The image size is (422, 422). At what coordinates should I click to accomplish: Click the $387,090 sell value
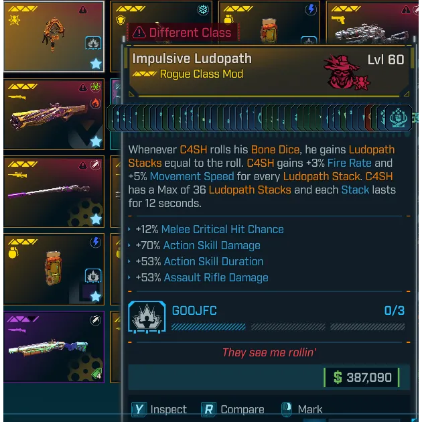point(362,377)
